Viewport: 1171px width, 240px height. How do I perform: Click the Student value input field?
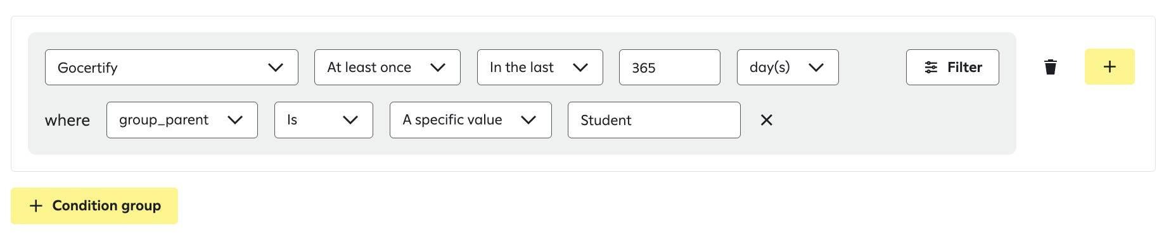(654, 120)
